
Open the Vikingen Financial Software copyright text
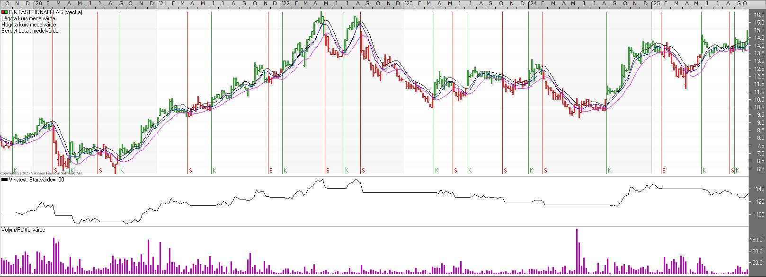click(x=41, y=173)
